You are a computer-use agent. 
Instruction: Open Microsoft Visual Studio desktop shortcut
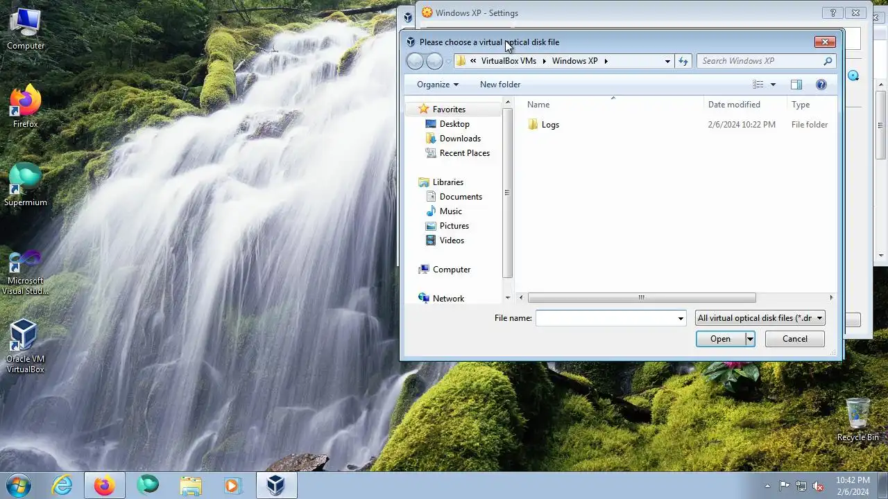point(26,273)
